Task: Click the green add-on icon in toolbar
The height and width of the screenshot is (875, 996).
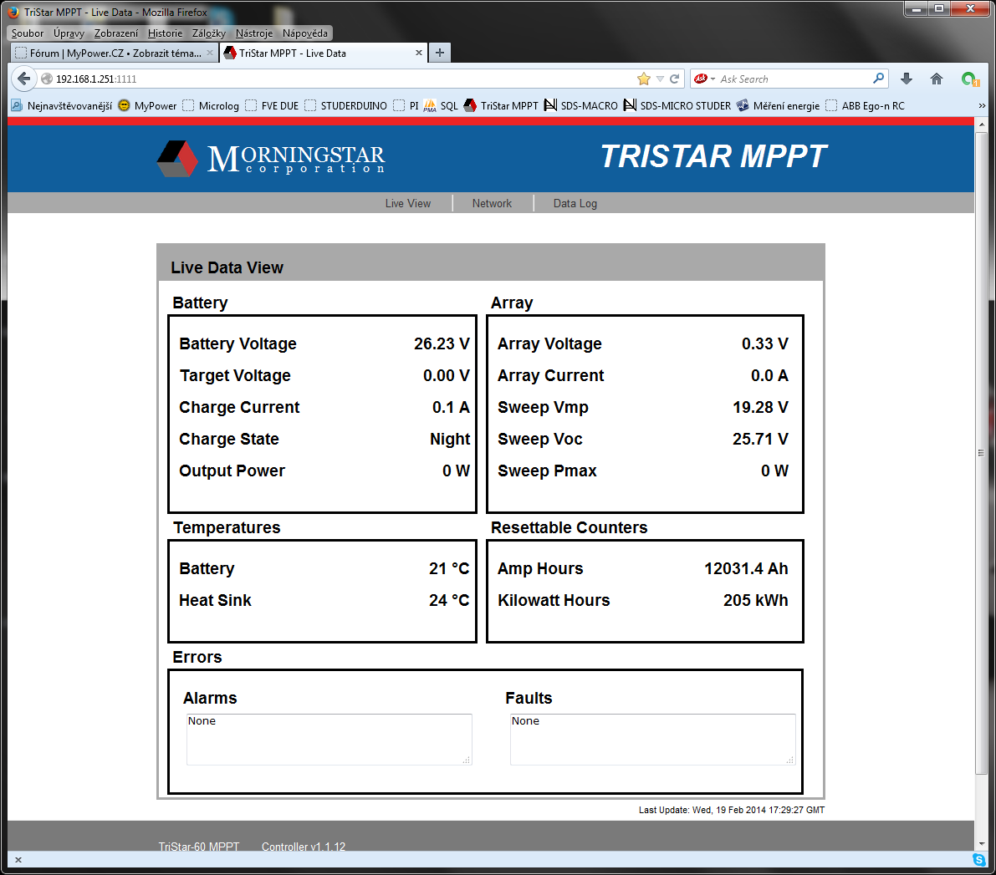Action: click(969, 79)
